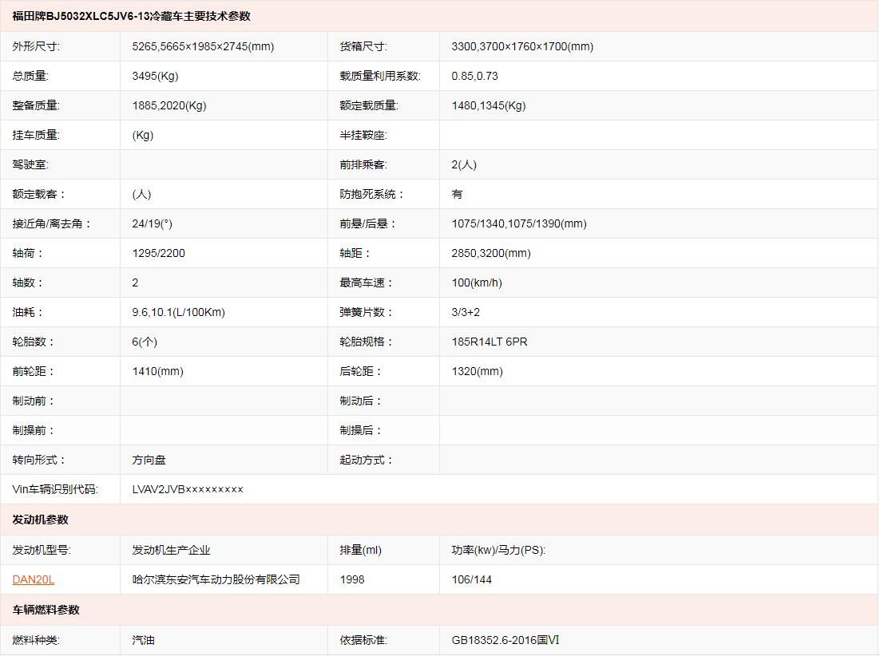880x656 pixels.
Task: Click the displacement value 1998
Action: (352, 579)
